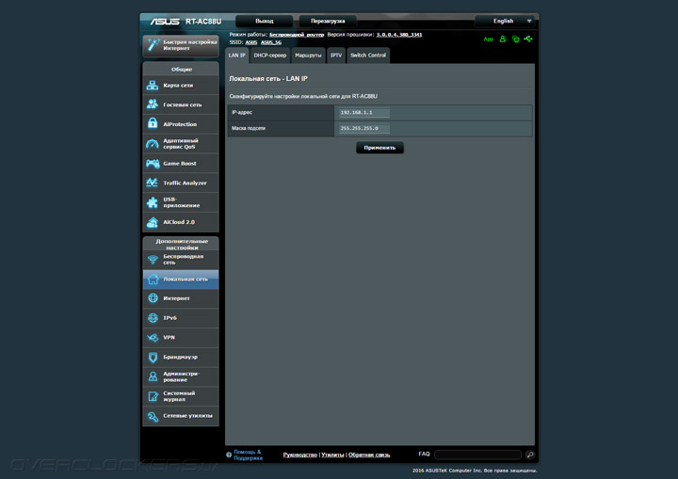This screenshot has width=678, height=479.
Task: Open the quick Internet setup wizard icon
Action: click(x=153, y=44)
